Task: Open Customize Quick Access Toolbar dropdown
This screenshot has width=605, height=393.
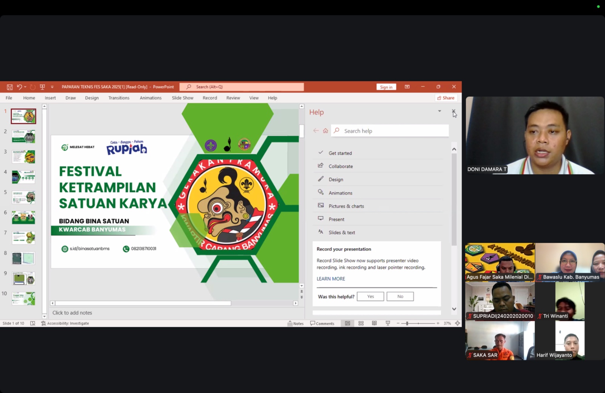Action: tap(52, 87)
